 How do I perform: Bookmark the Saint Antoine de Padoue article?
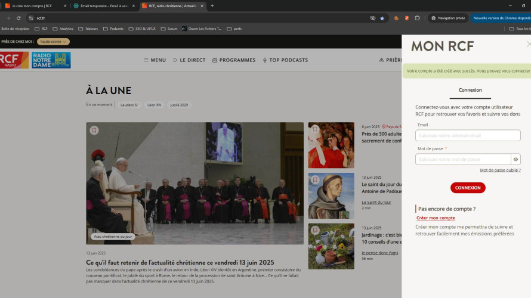[x=316, y=180]
